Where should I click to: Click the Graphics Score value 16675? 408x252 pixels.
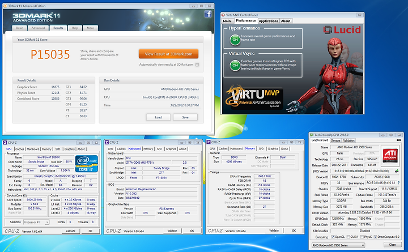tap(55, 87)
